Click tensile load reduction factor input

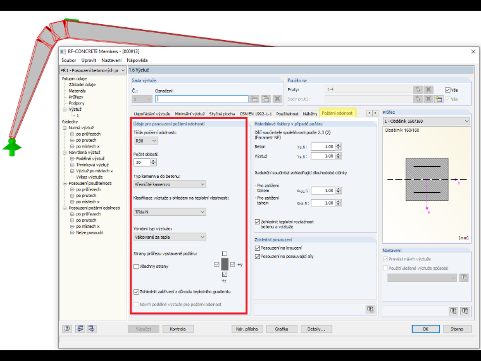point(323,203)
